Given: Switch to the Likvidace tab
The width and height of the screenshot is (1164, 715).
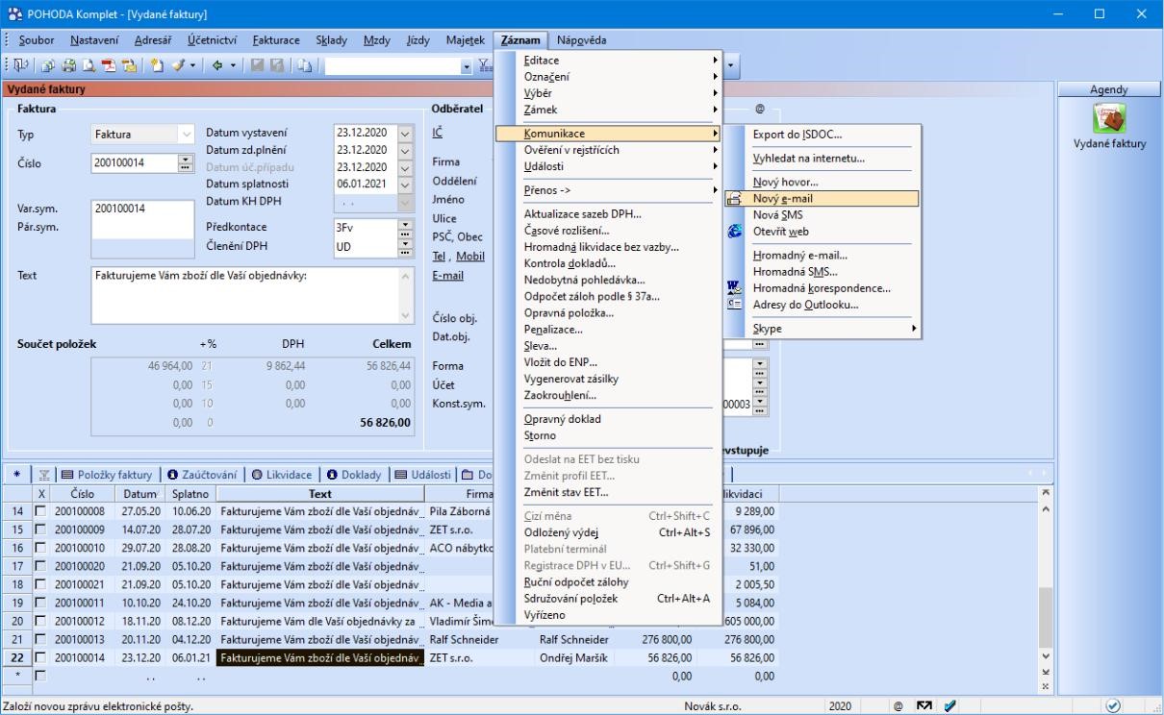Looking at the screenshot, I should [x=282, y=475].
